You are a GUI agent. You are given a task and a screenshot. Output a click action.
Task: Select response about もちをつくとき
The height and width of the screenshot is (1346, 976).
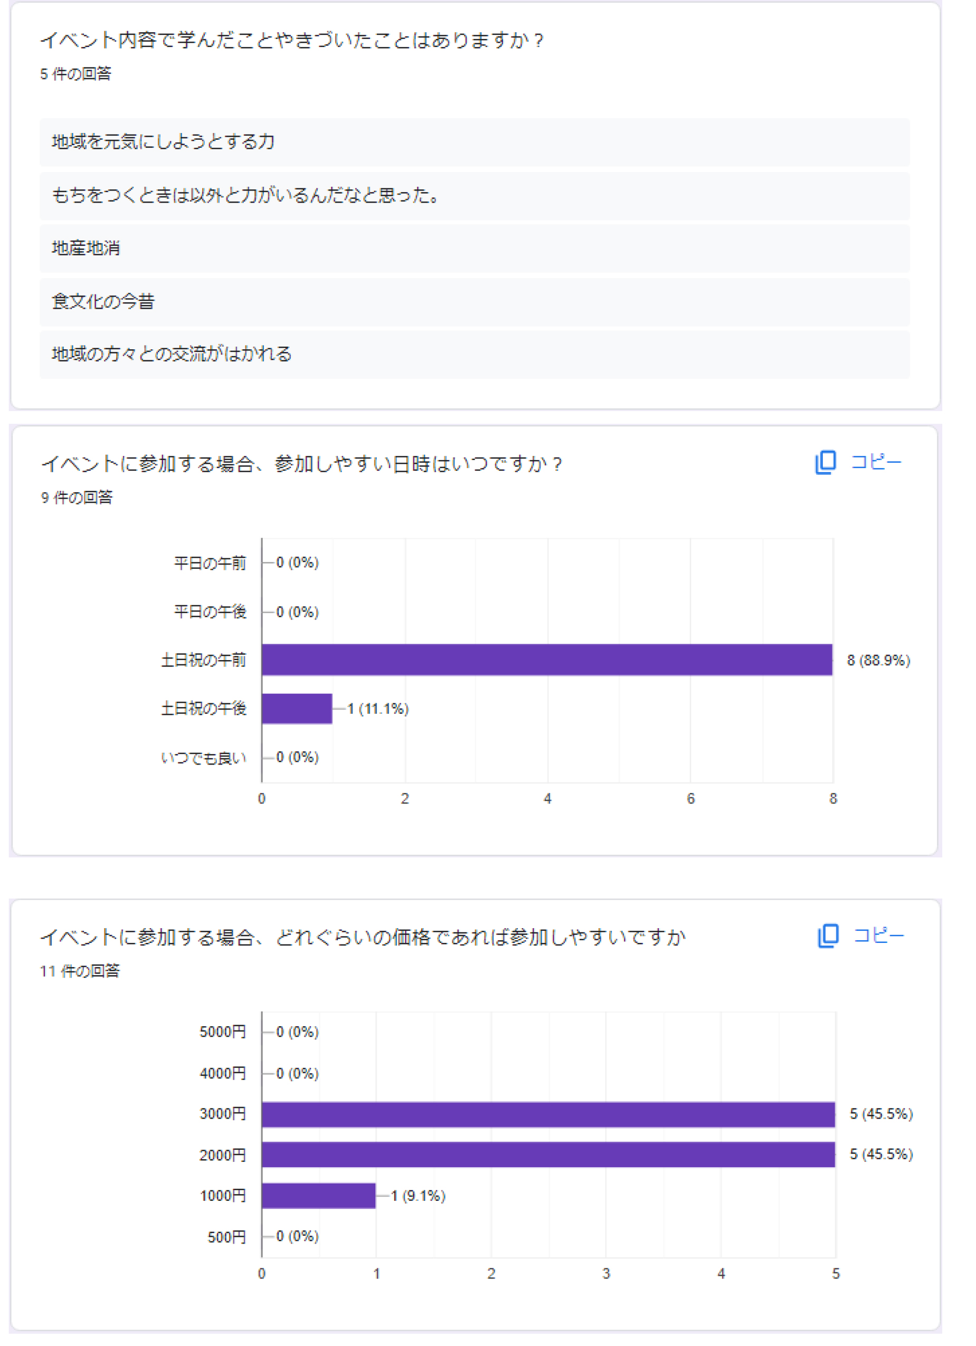(x=475, y=195)
